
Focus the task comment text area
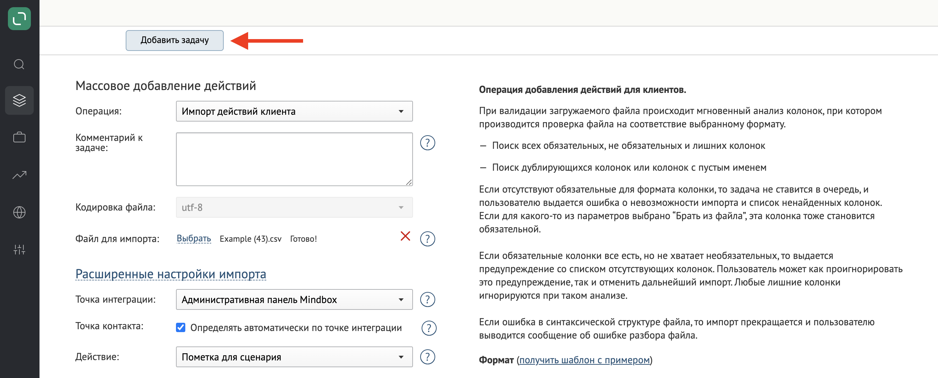click(x=294, y=159)
